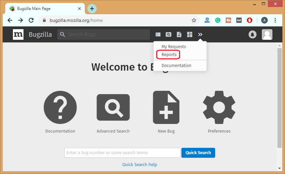Bookmark this page with the star

[x=194, y=20]
